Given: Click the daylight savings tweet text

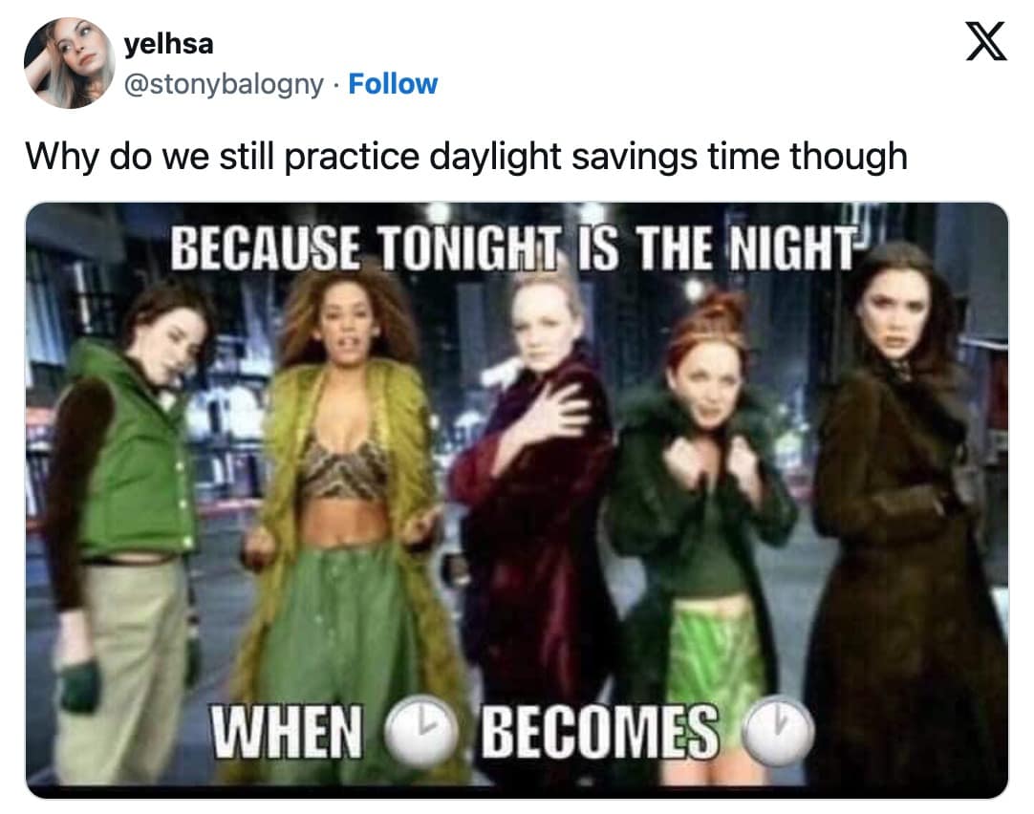Looking at the screenshot, I should click(x=466, y=157).
